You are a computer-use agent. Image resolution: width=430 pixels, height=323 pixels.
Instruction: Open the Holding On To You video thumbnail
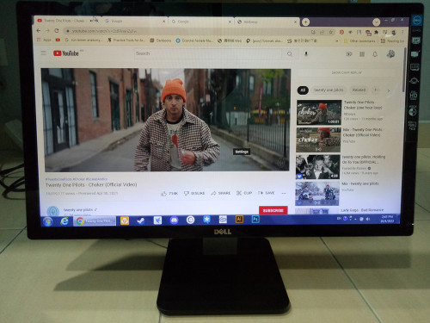(x=317, y=167)
